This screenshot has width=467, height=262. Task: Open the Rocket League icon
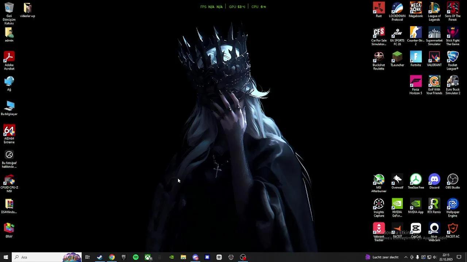point(453,60)
